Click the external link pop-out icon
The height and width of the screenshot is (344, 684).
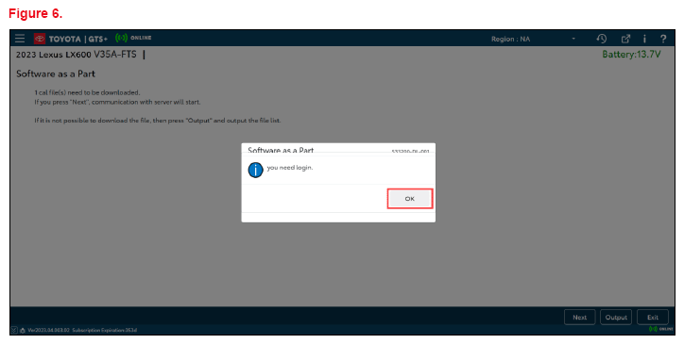click(625, 39)
